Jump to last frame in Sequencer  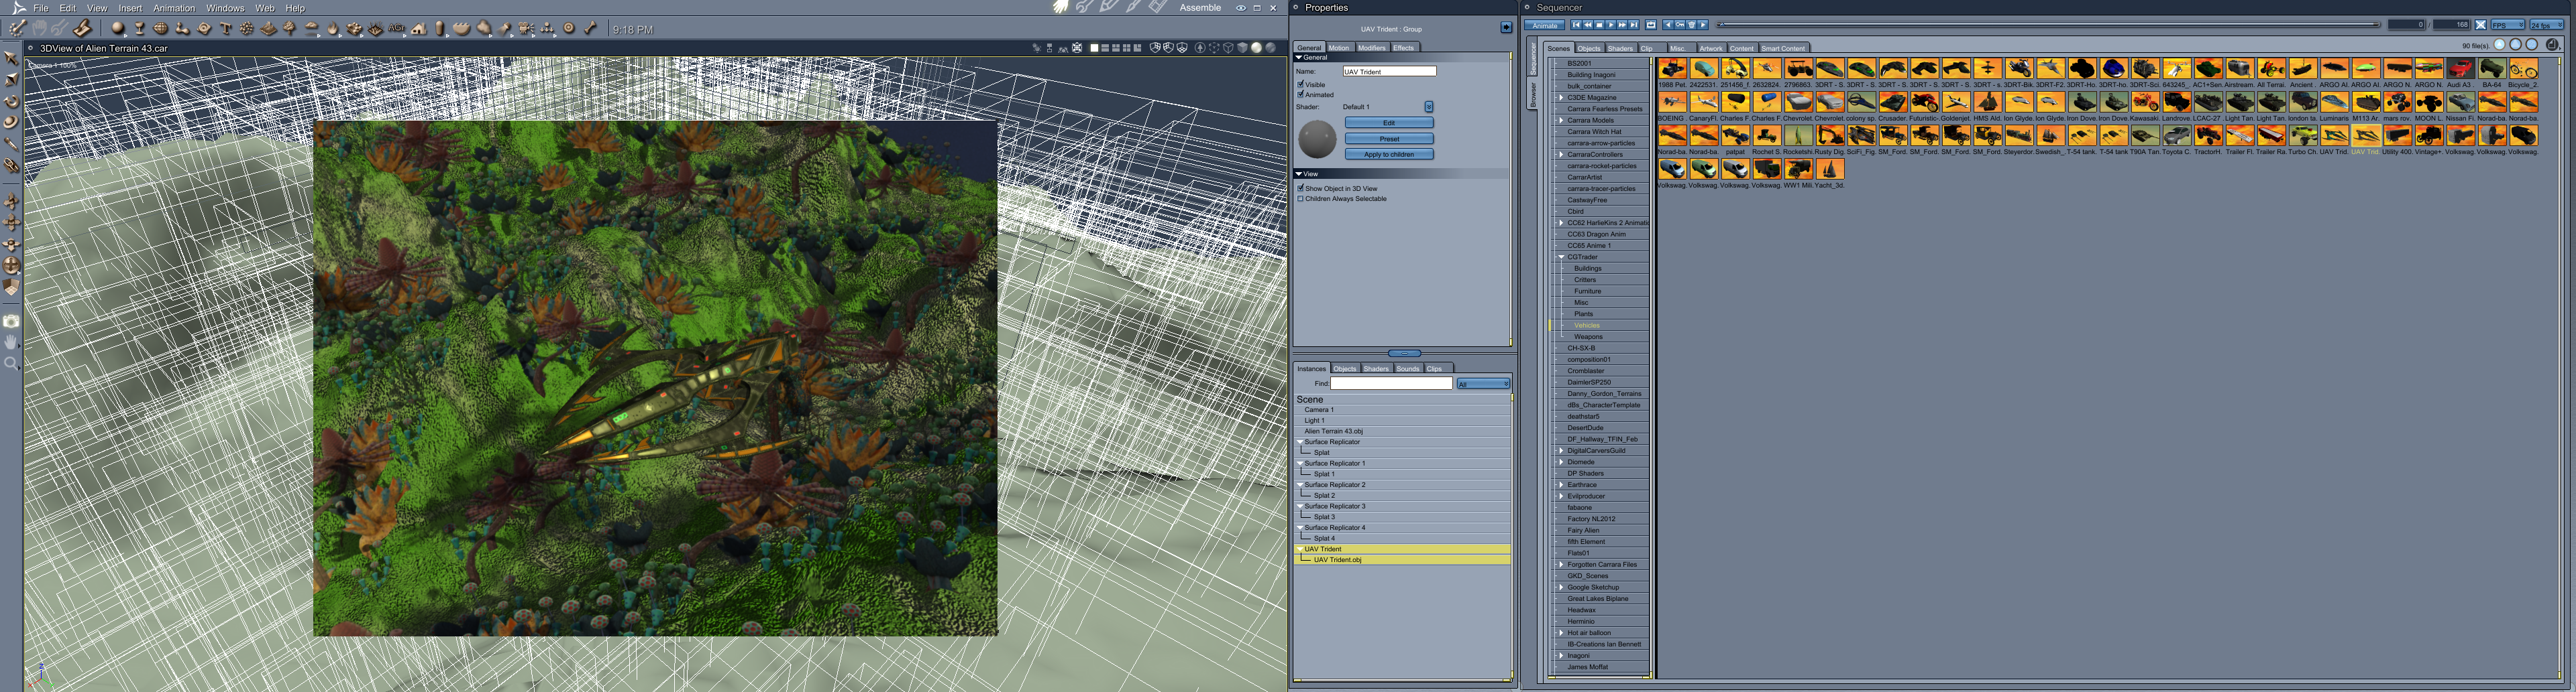[1635, 25]
